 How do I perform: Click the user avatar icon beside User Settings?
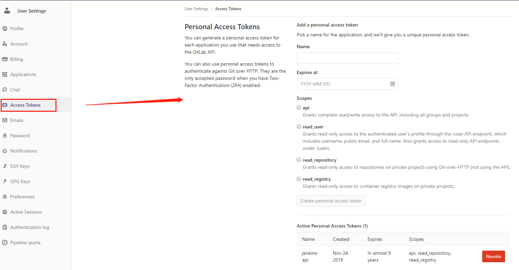pos(7,11)
